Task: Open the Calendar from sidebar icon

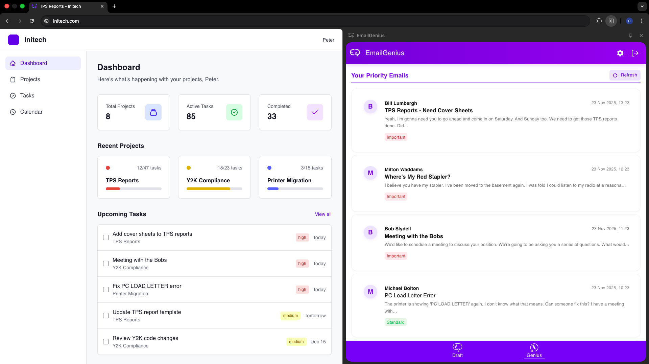Action: pyautogui.click(x=13, y=112)
